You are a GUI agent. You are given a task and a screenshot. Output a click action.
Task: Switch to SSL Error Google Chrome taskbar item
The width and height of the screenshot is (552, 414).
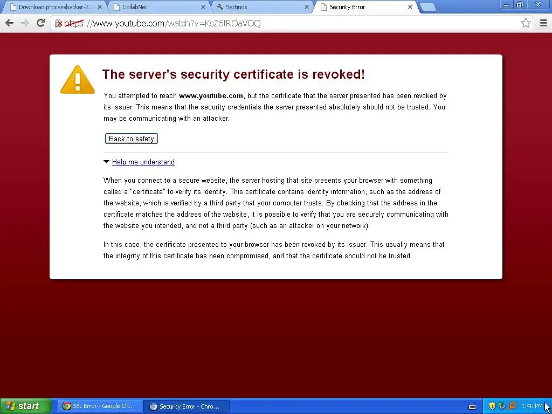[x=99, y=406]
